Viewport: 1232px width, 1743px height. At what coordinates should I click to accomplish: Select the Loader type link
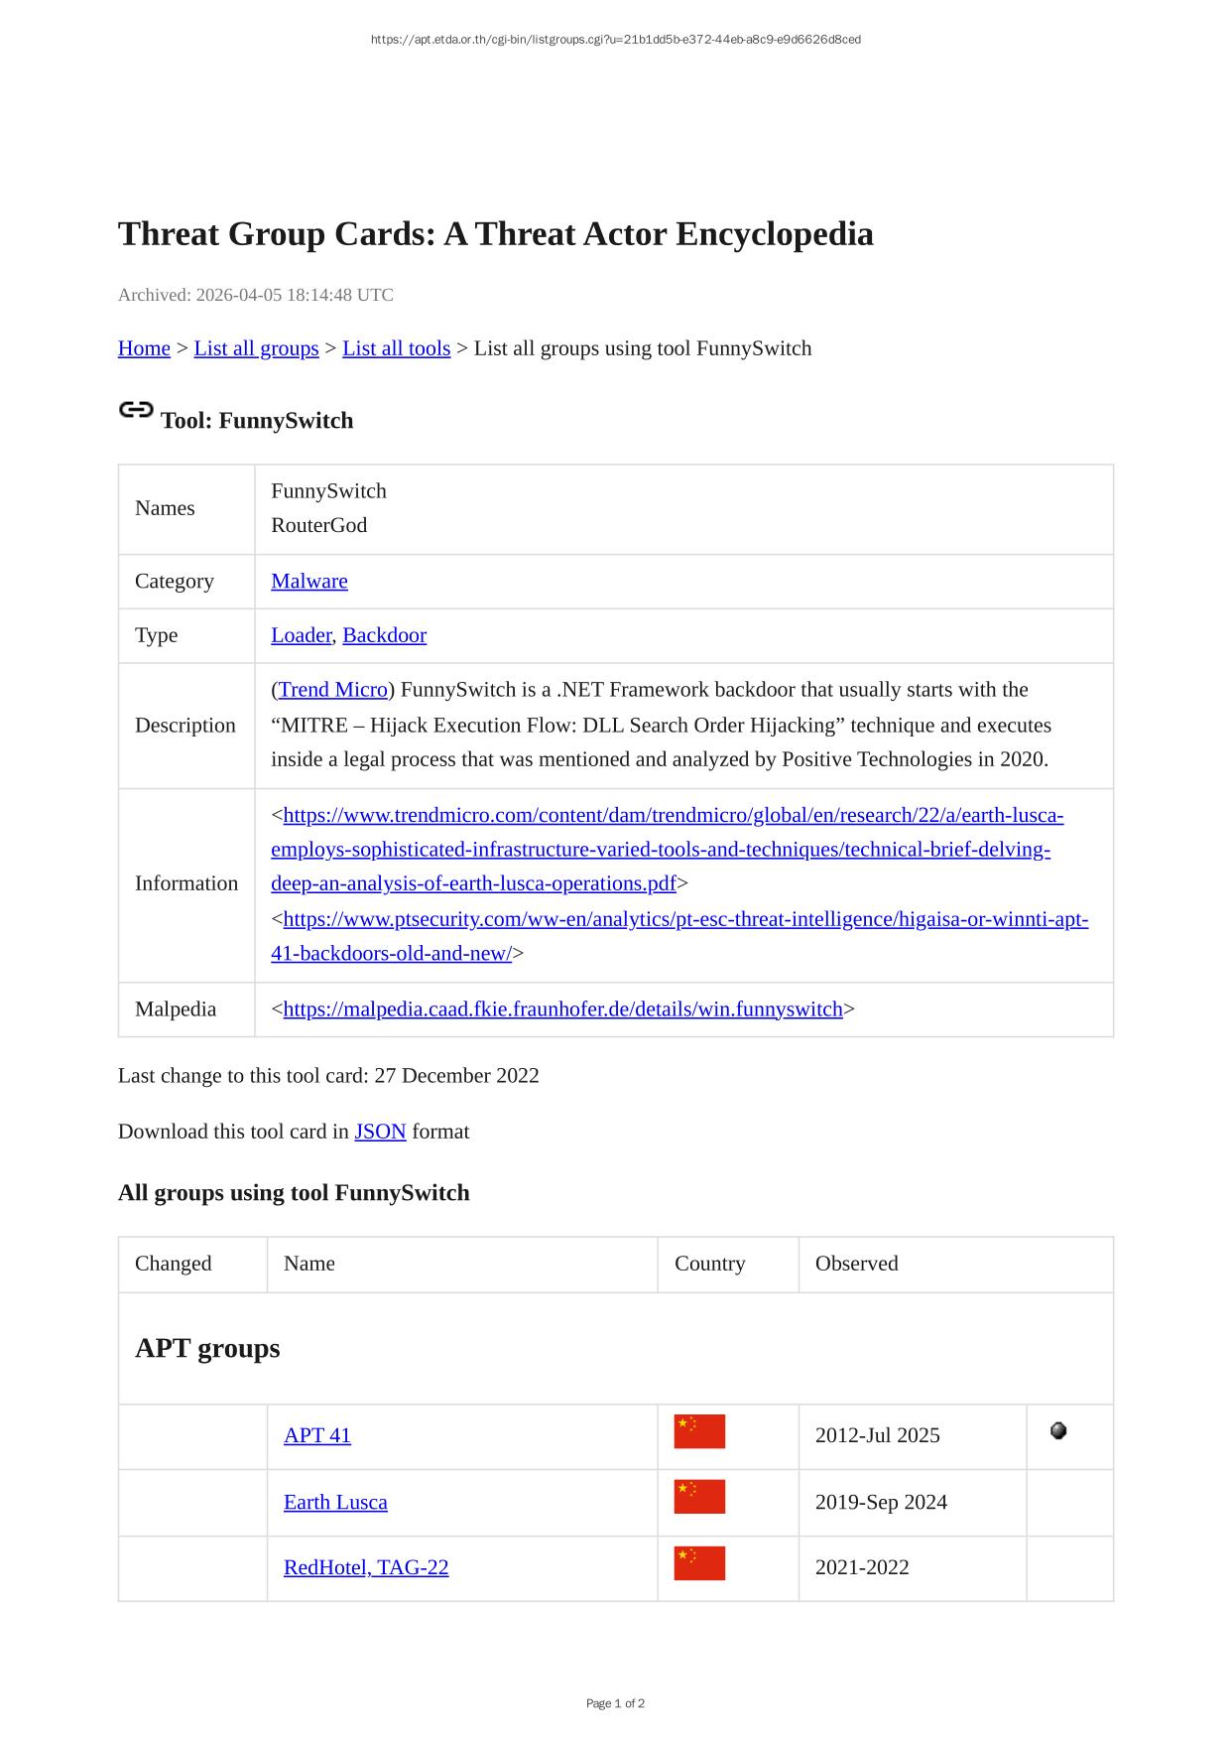point(301,635)
